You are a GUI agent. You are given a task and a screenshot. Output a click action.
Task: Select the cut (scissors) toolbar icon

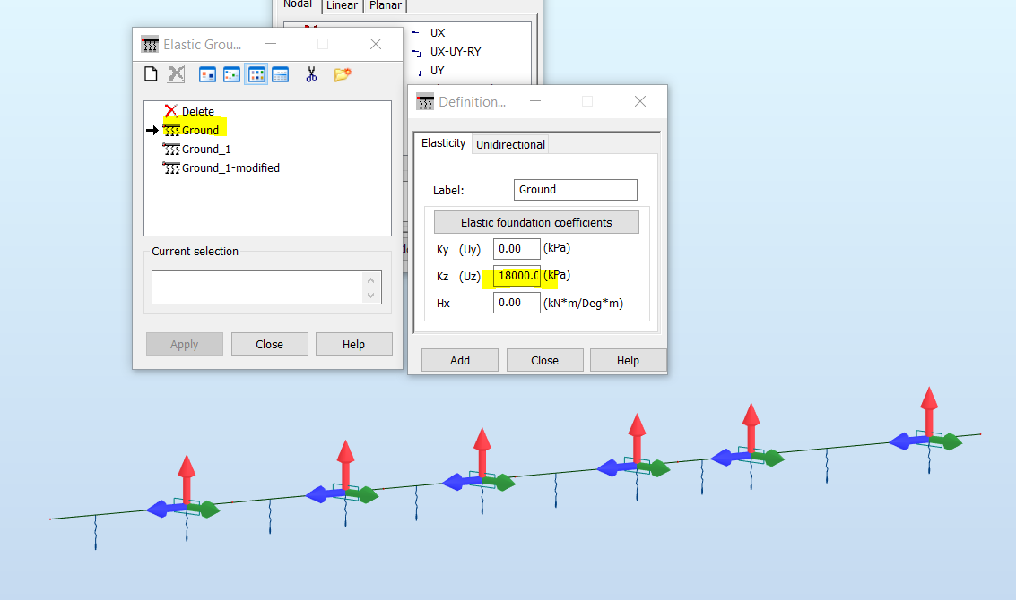[311, 73]
